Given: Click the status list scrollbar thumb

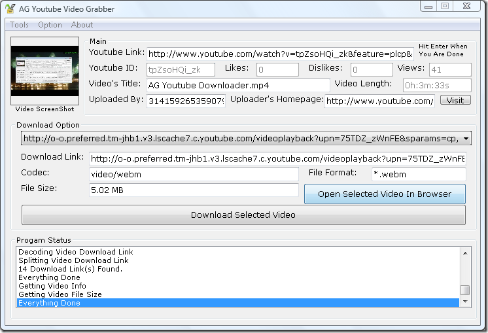Looking at the screenshot, I should pyautogui.click(x=465, y=290).
